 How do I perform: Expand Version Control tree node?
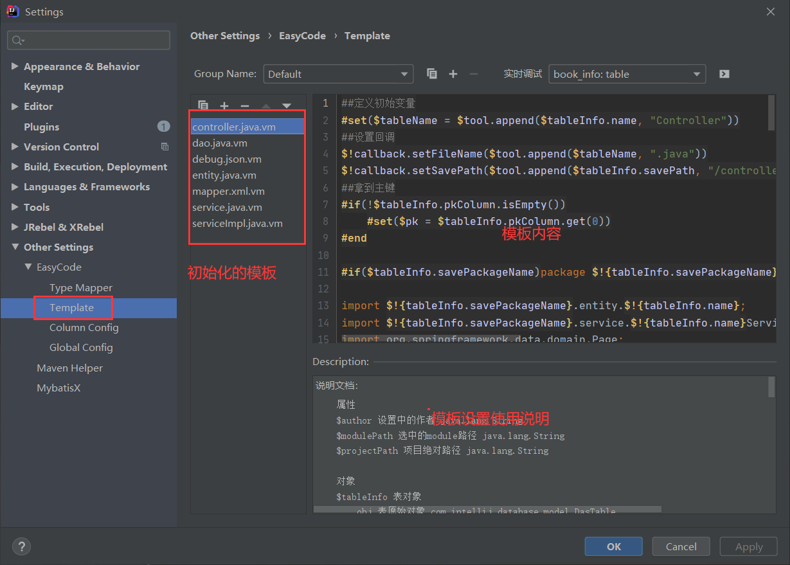15,147
